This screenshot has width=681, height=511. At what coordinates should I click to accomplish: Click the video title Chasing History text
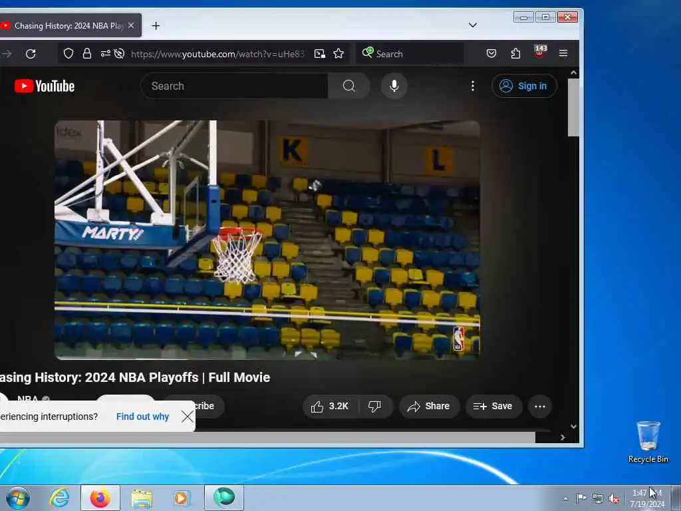[x=134, y=377]
